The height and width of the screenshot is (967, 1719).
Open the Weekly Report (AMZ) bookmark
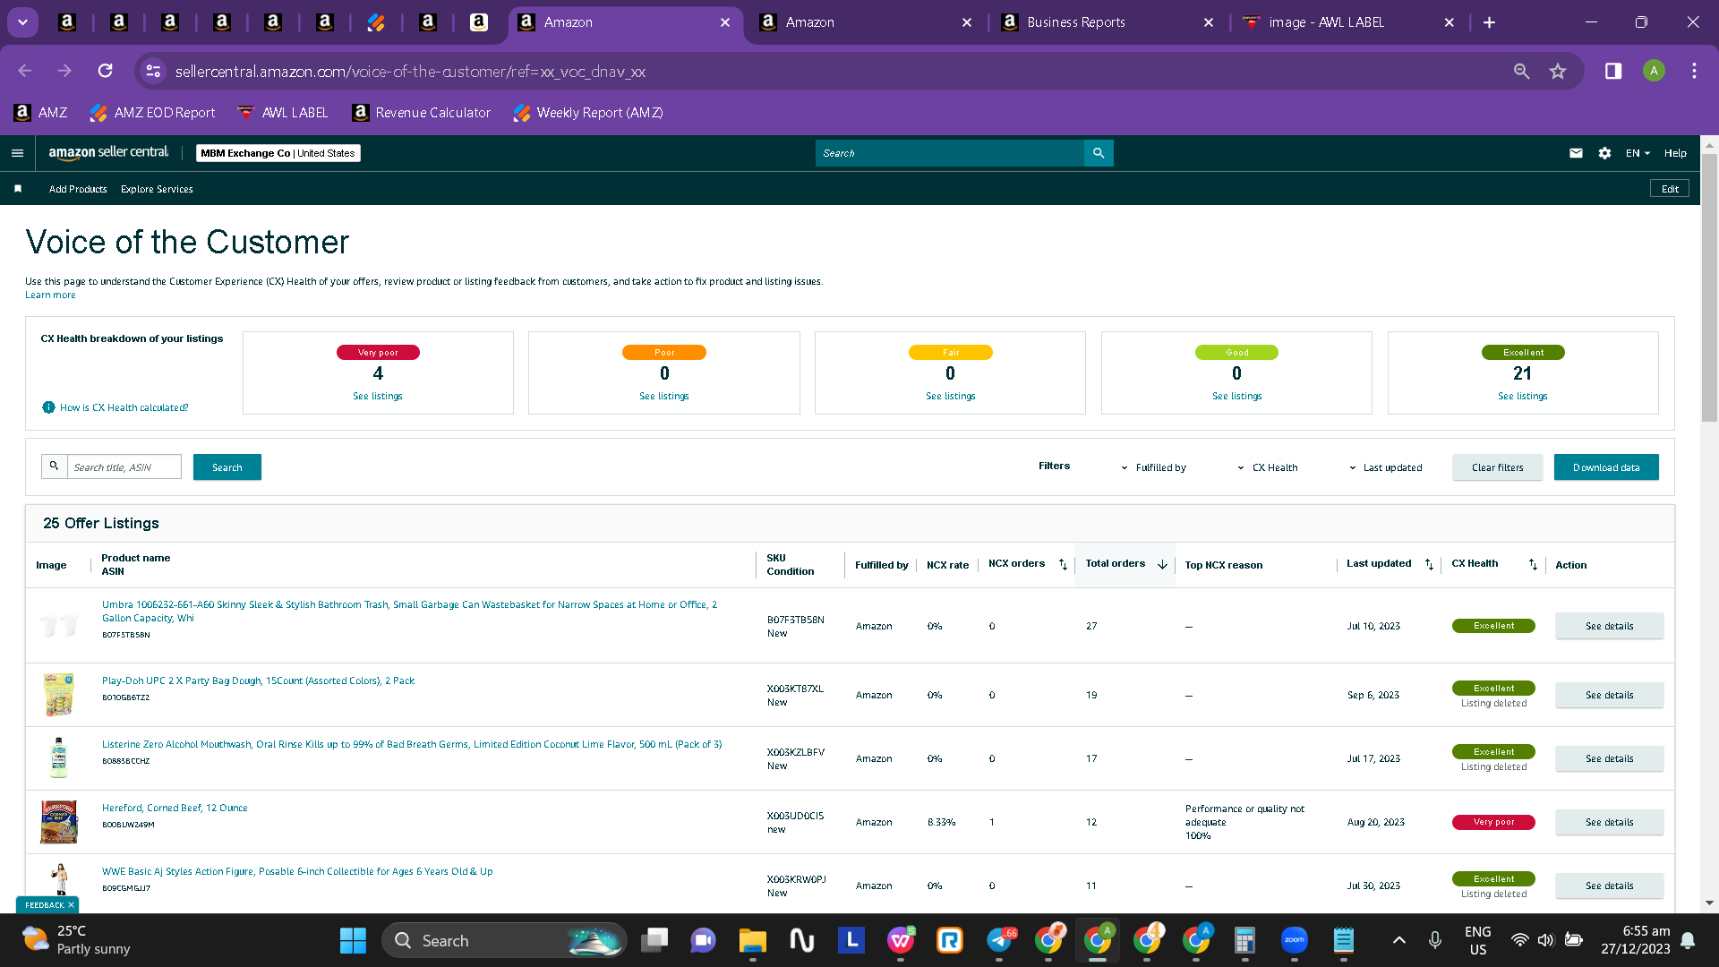point(588,113)
